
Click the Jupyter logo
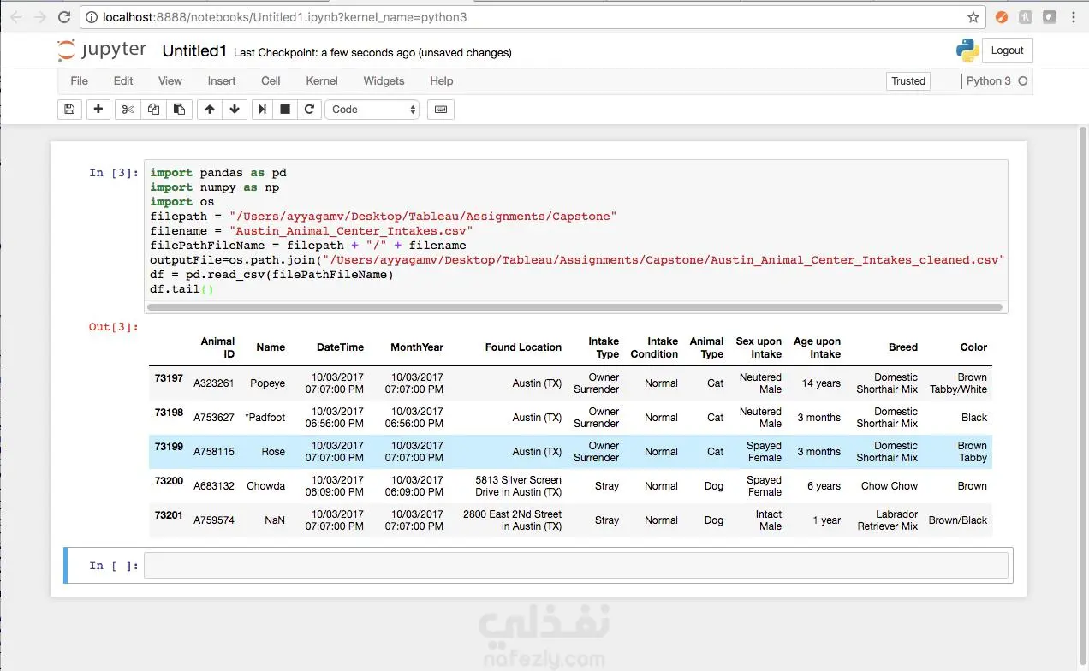[103, 50]
